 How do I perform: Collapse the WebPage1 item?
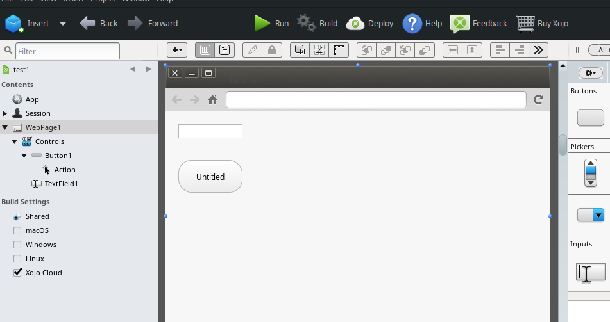(4, 127)
